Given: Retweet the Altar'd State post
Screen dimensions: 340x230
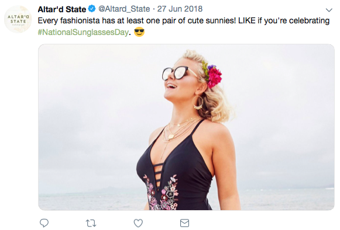Looking at the screenshot, I should [x=91, y=223].
